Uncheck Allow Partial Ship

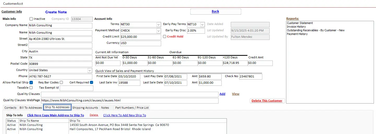[x=31, y=83]
